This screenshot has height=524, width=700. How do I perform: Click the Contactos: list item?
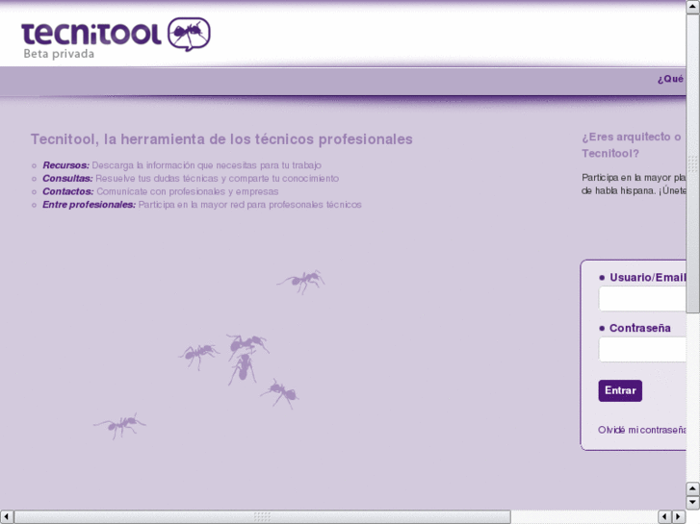(160, 191)
